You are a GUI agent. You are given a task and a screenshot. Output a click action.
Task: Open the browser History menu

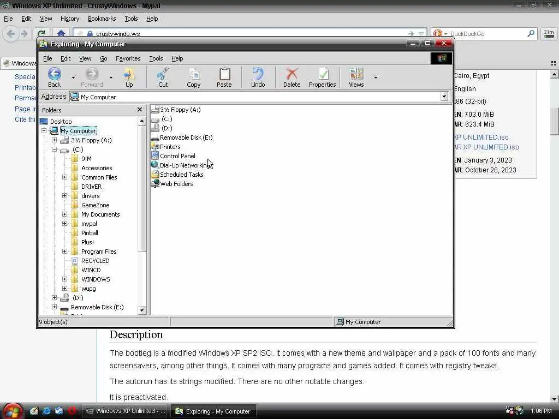point(69,19)
